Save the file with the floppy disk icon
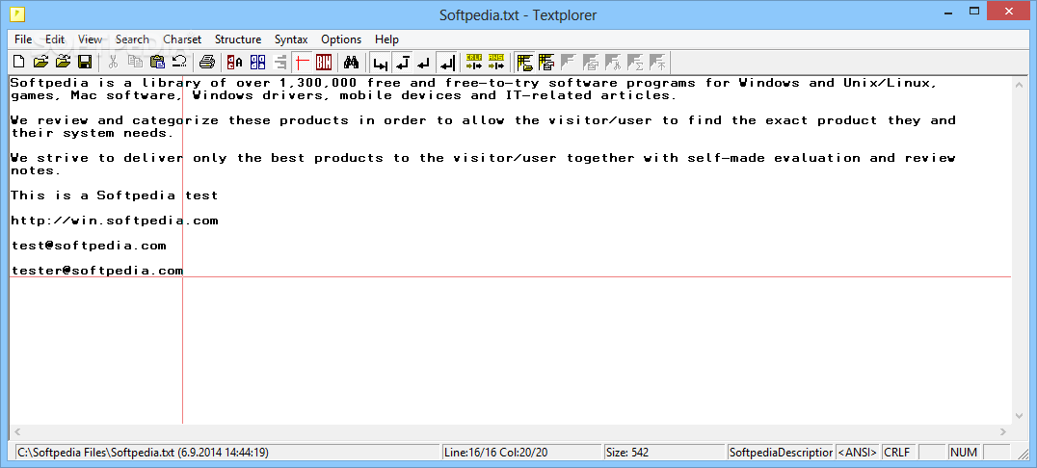Image resolution: width=1037 pixels, height=468 pixels. coord(85,63)
